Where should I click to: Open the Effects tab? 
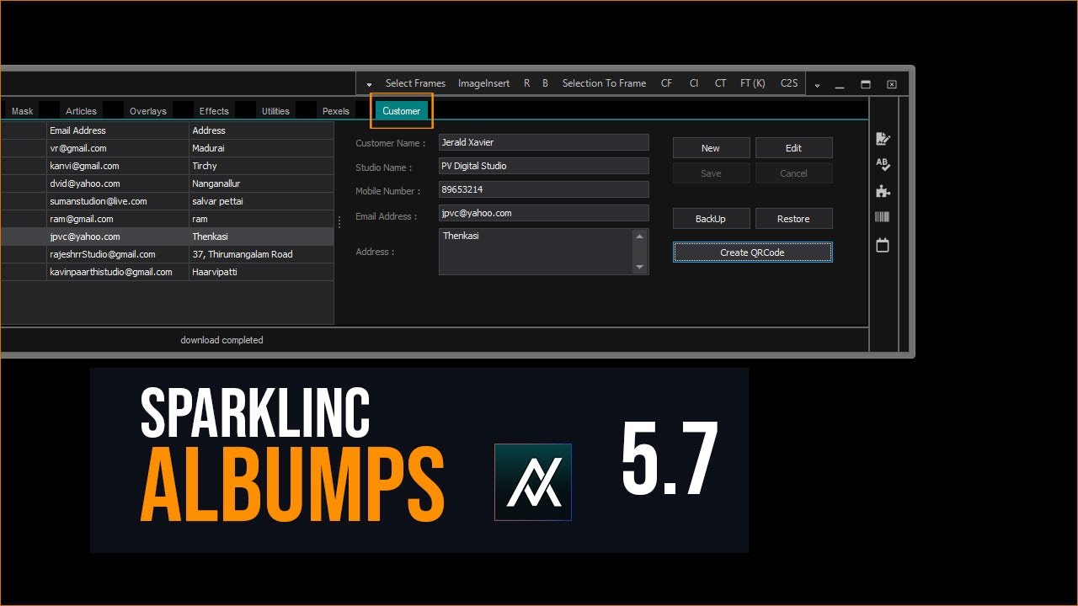pos(214,111)
